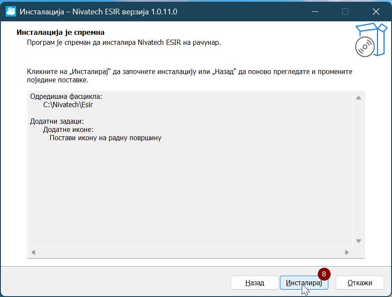Click the text 'Програм је спреман да инсталира'
The width and height of the screenshot is (392, 297).
click(x=82, y=42)
